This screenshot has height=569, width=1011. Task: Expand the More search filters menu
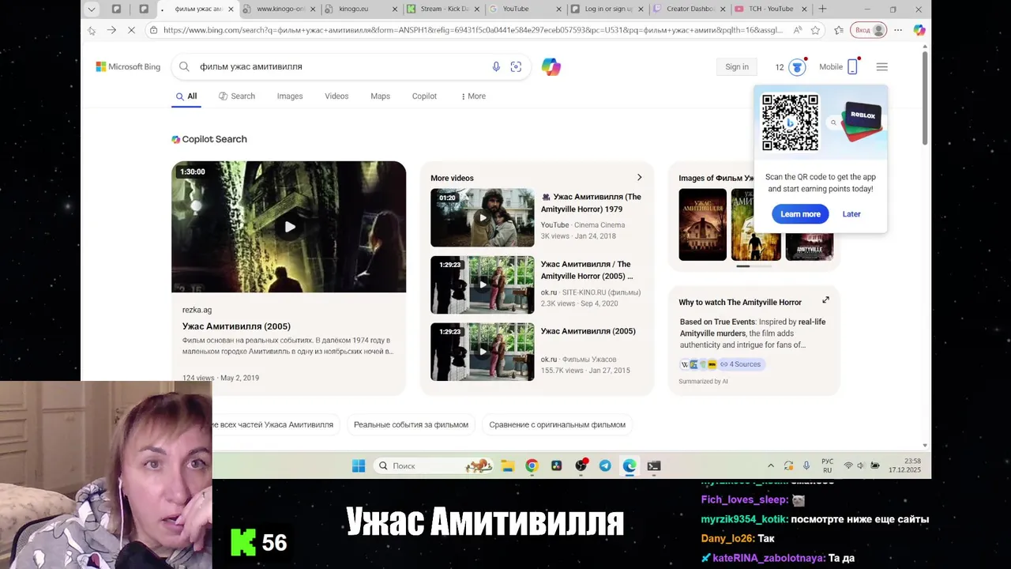(473, 96)
